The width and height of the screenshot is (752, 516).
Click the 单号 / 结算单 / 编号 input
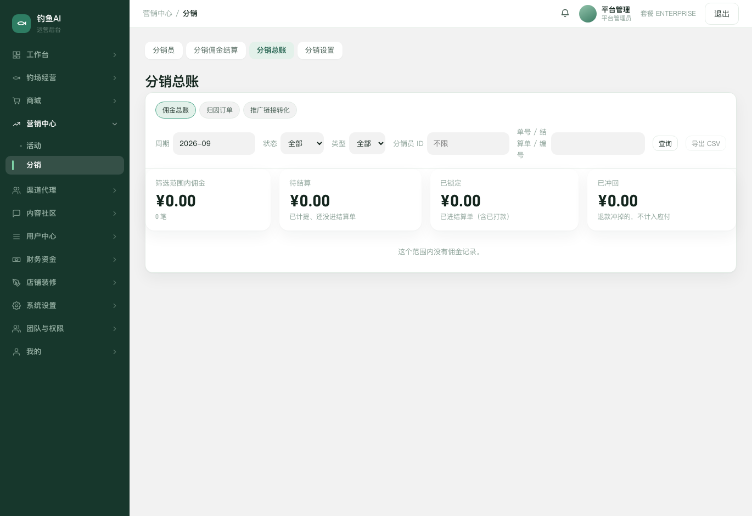click(x=598, y=143)
